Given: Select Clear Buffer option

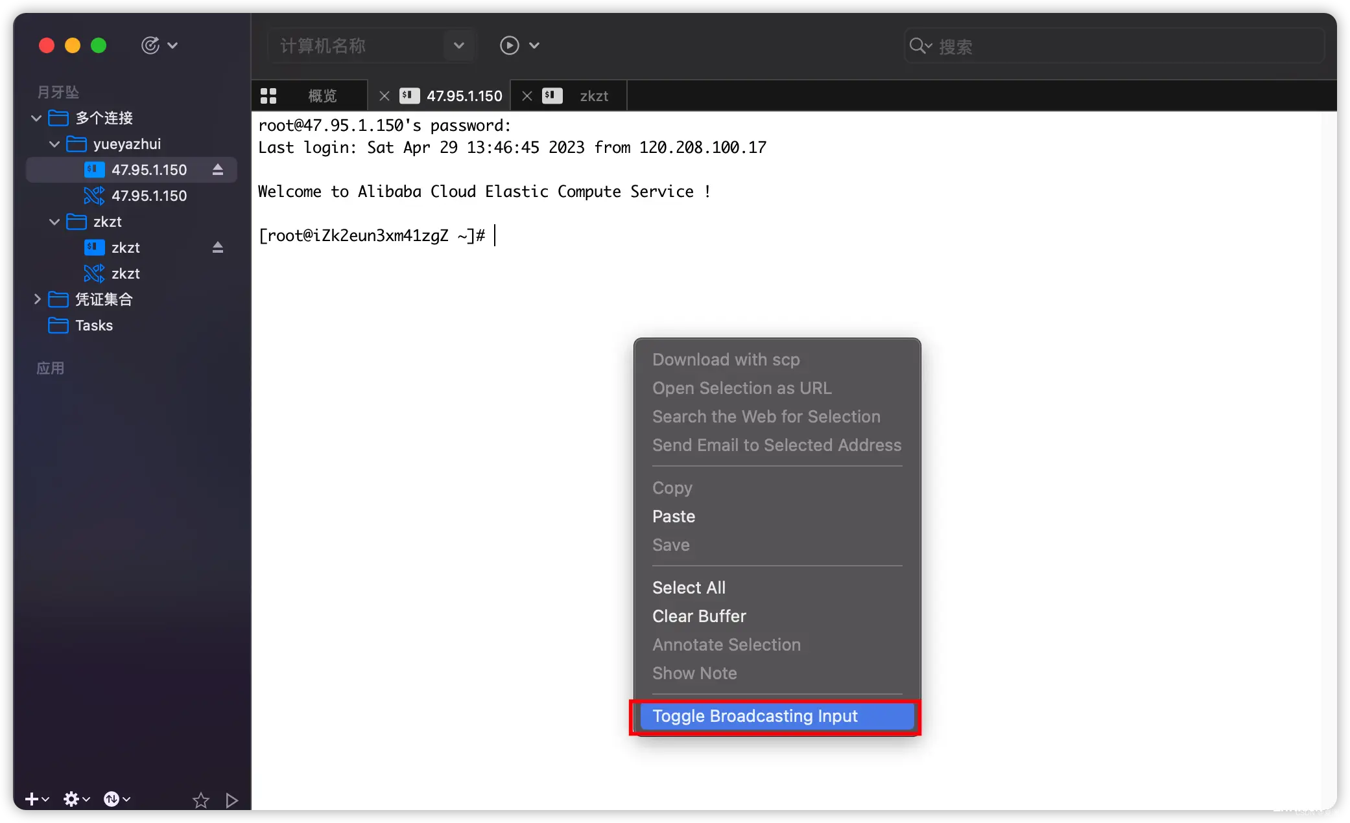Looking at the screenshot, I should [697, 616].
